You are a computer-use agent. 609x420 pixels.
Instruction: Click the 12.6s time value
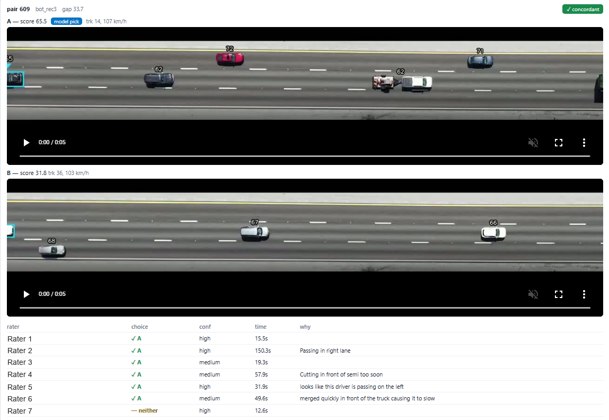(261, 410)
